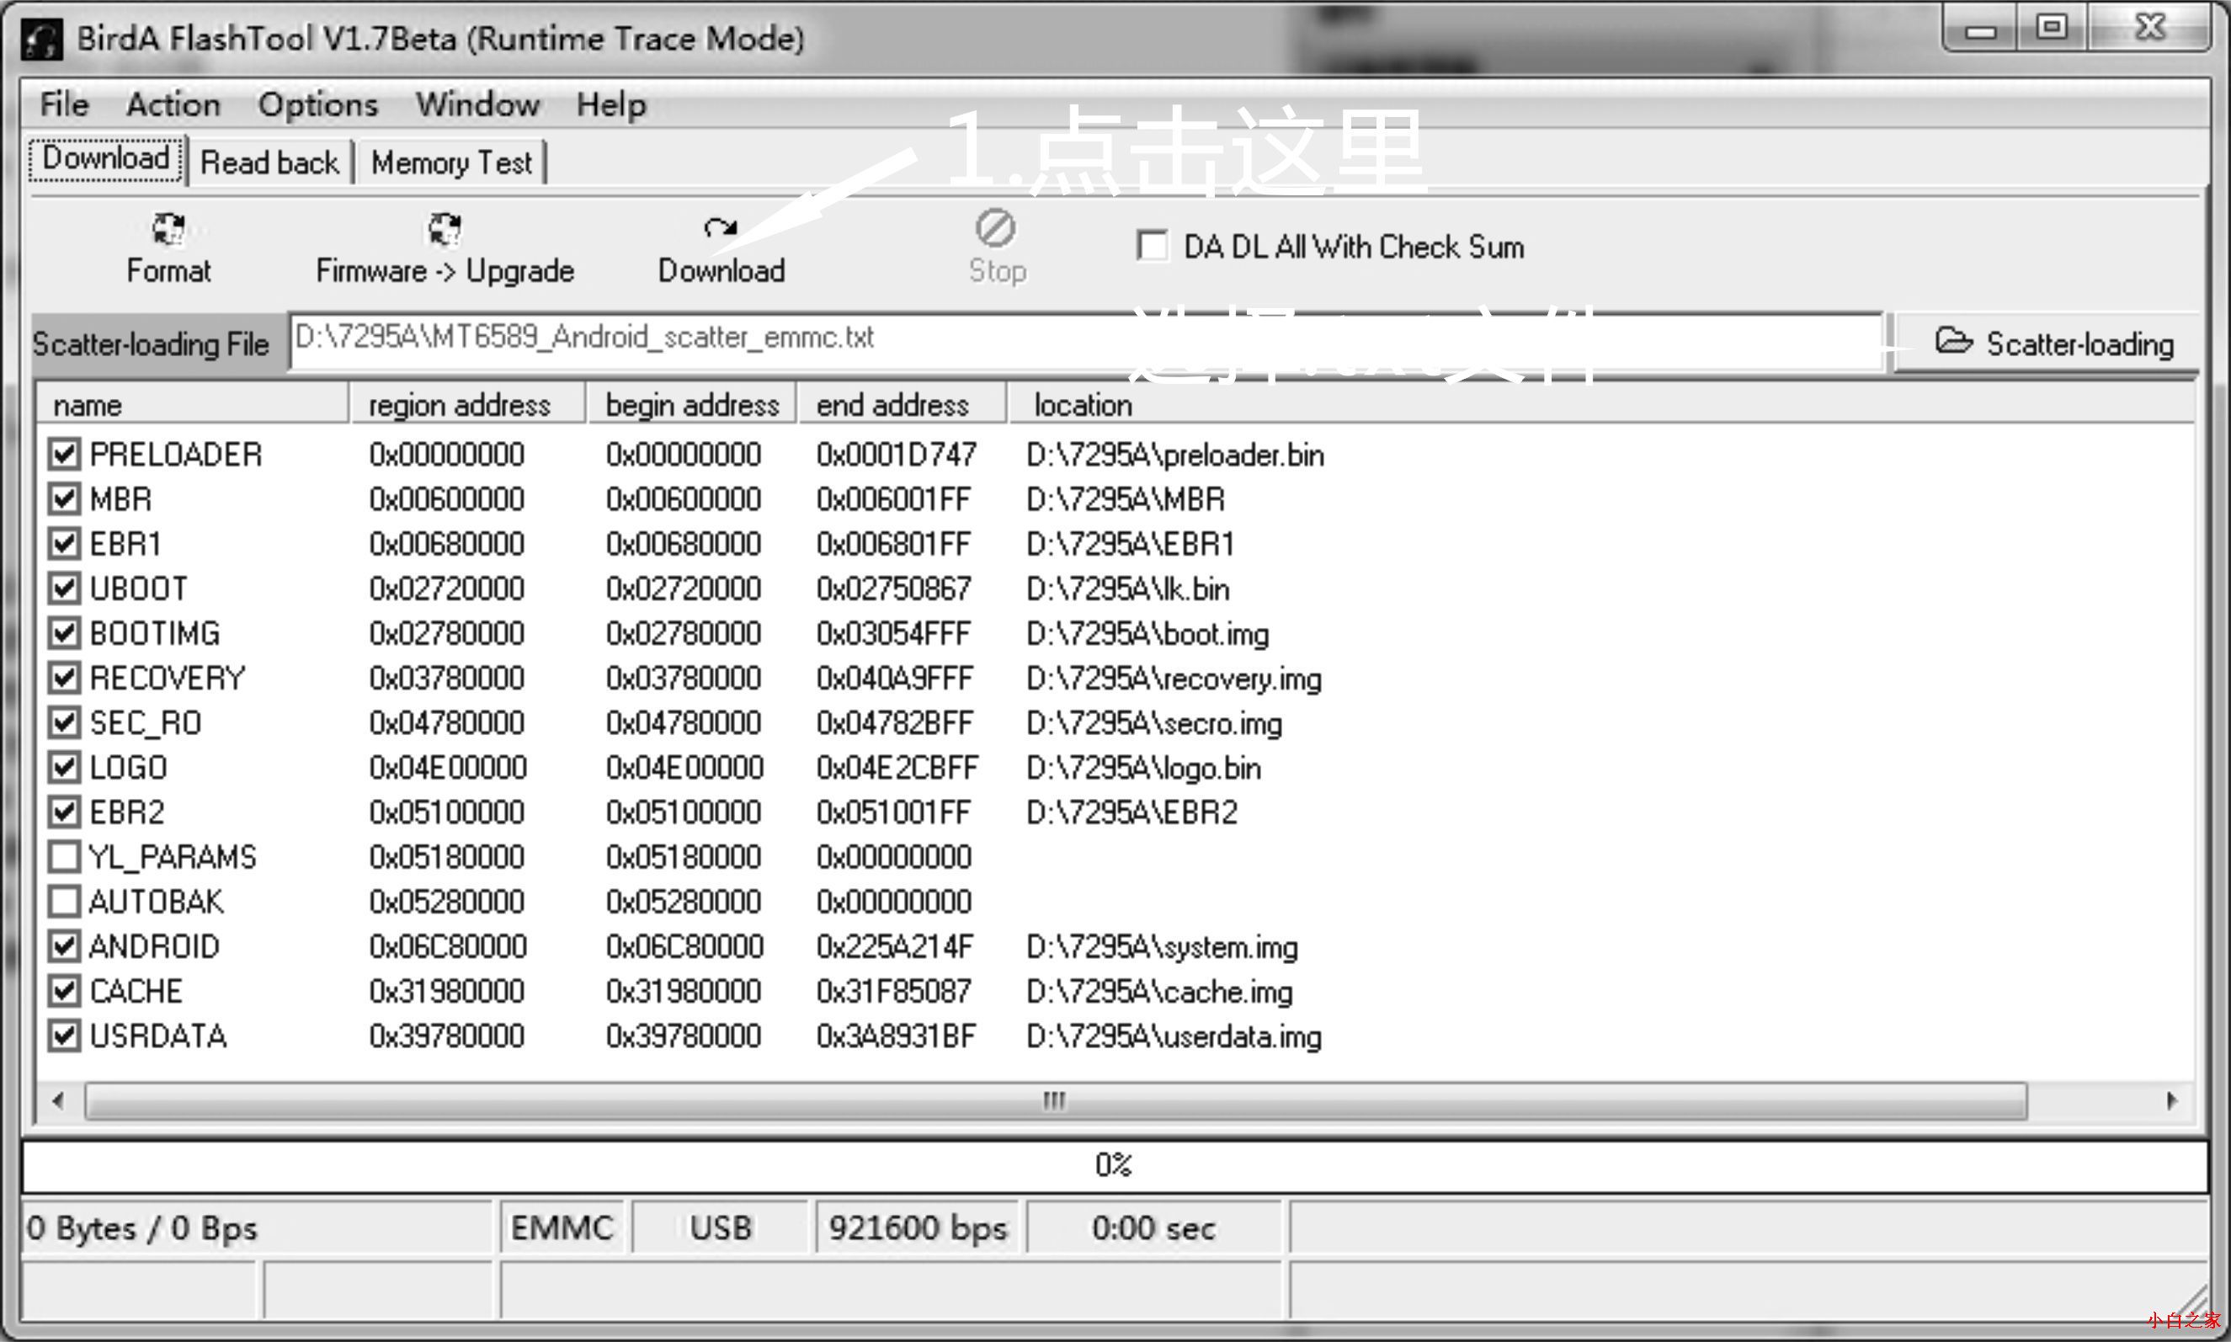This screenshot has height=1342, width=2231.
Task: Click the D:\7295A\userdata.img location
Action: pos(1174,1036)
